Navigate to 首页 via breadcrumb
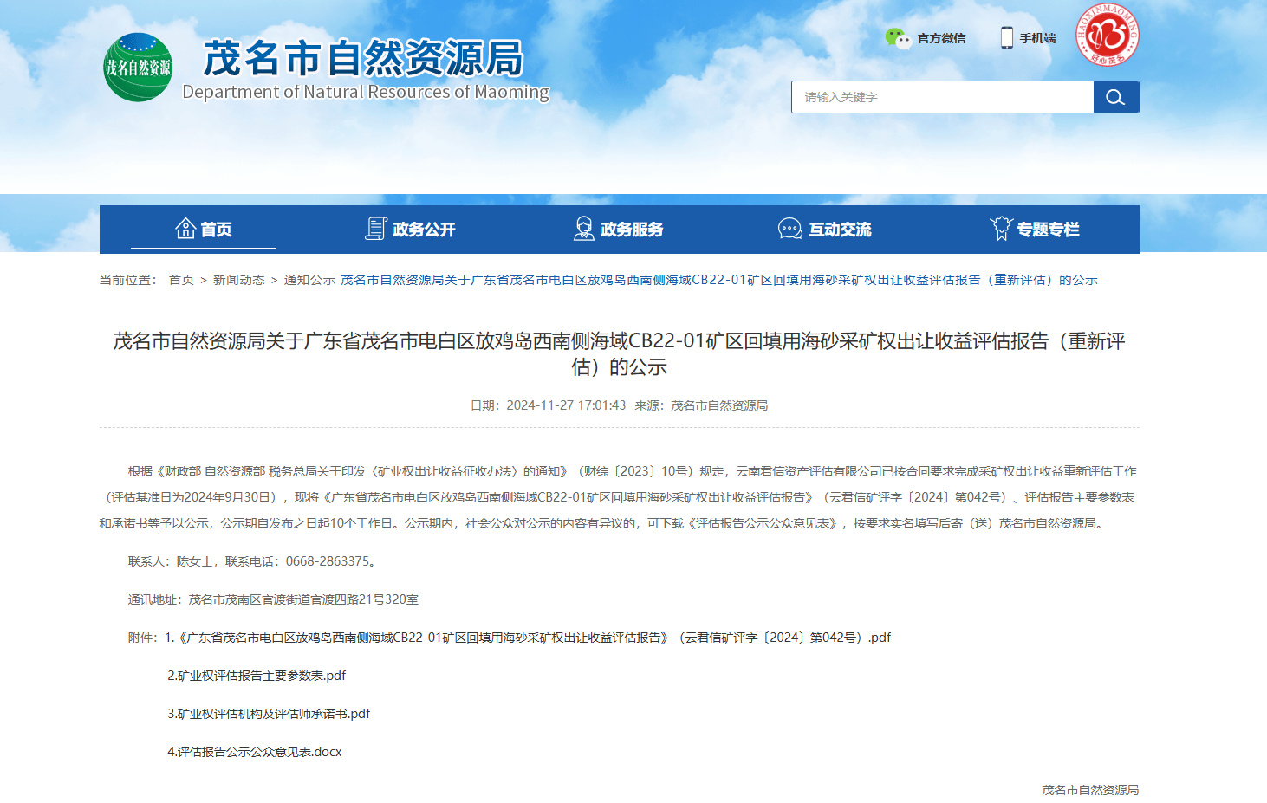1267x803 pixels. click(x=179, y=280)
